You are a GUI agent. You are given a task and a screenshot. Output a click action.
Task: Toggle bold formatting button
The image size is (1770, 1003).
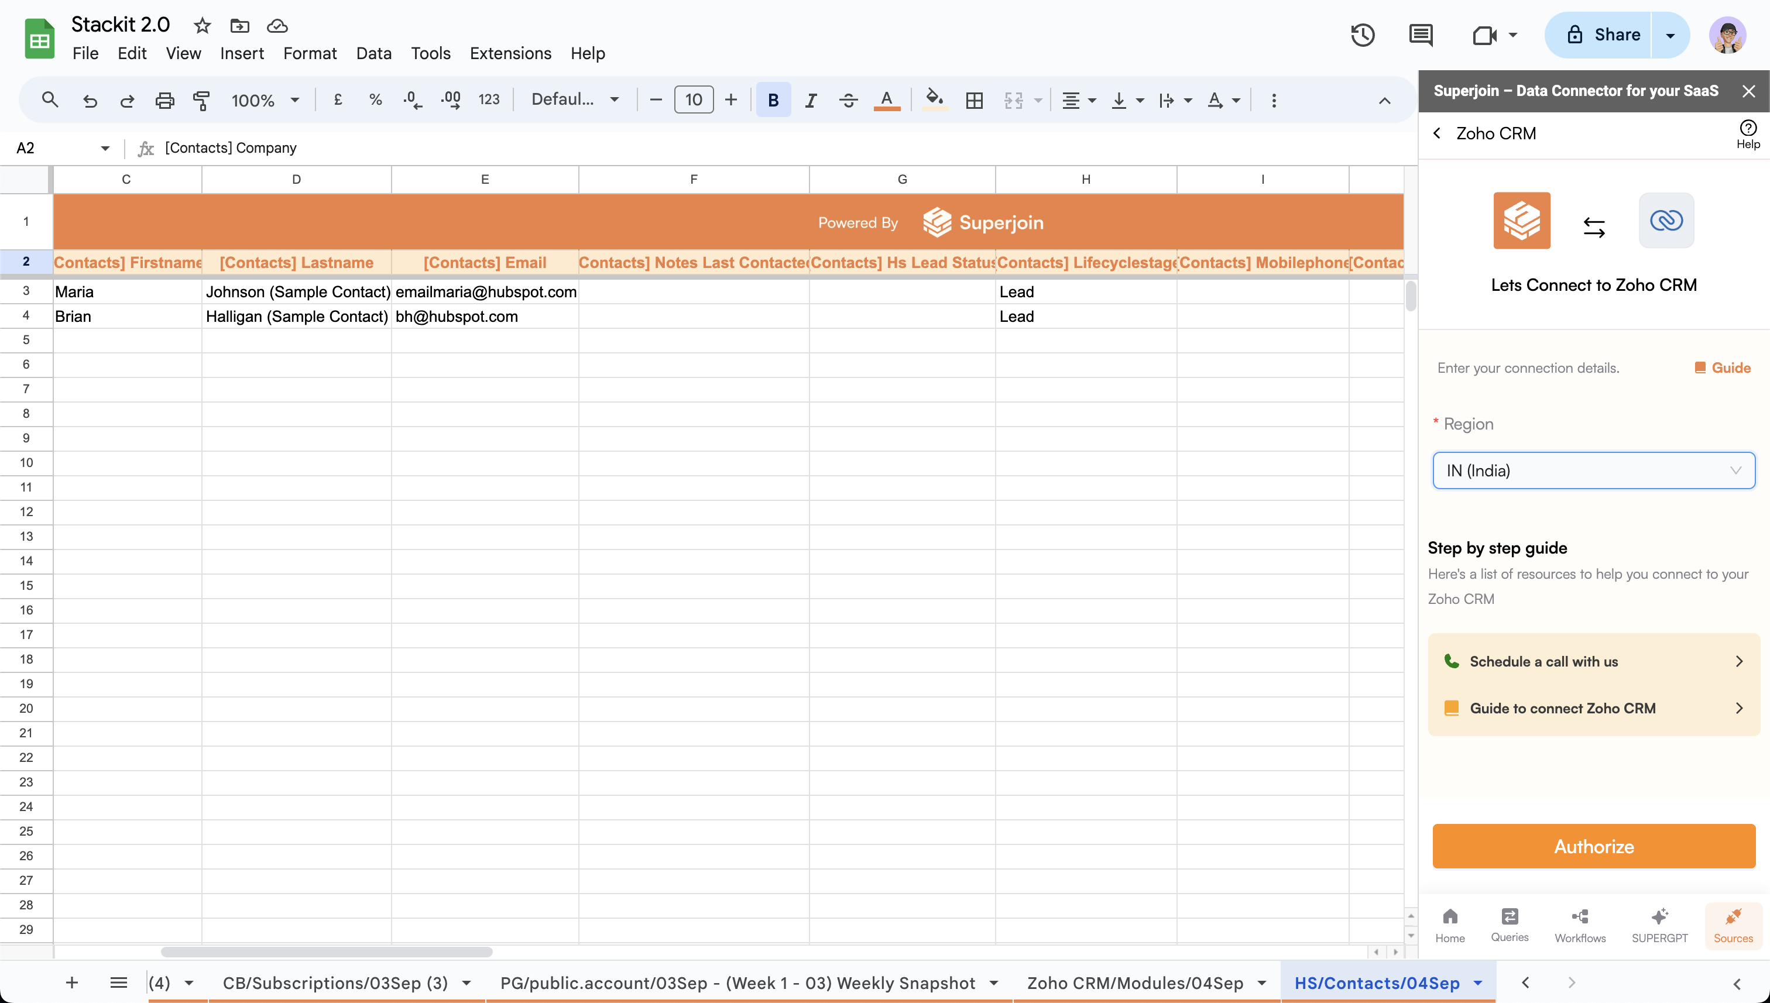pyautogui.click(x=773, y=101)
